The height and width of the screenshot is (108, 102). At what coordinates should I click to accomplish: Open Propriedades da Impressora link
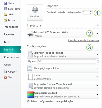tap(84, 40)
